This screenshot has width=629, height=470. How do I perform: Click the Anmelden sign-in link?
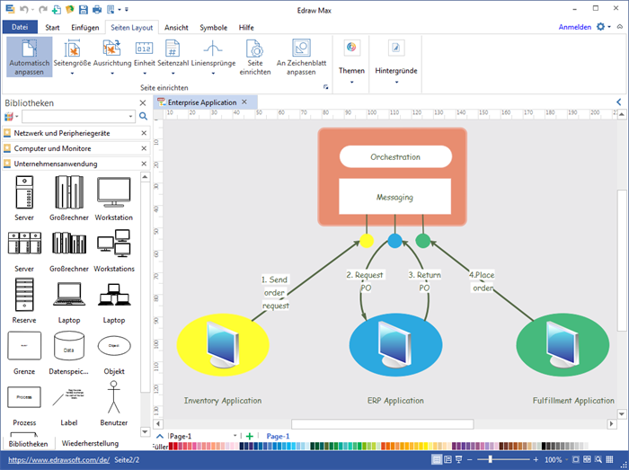click(574, 28)
